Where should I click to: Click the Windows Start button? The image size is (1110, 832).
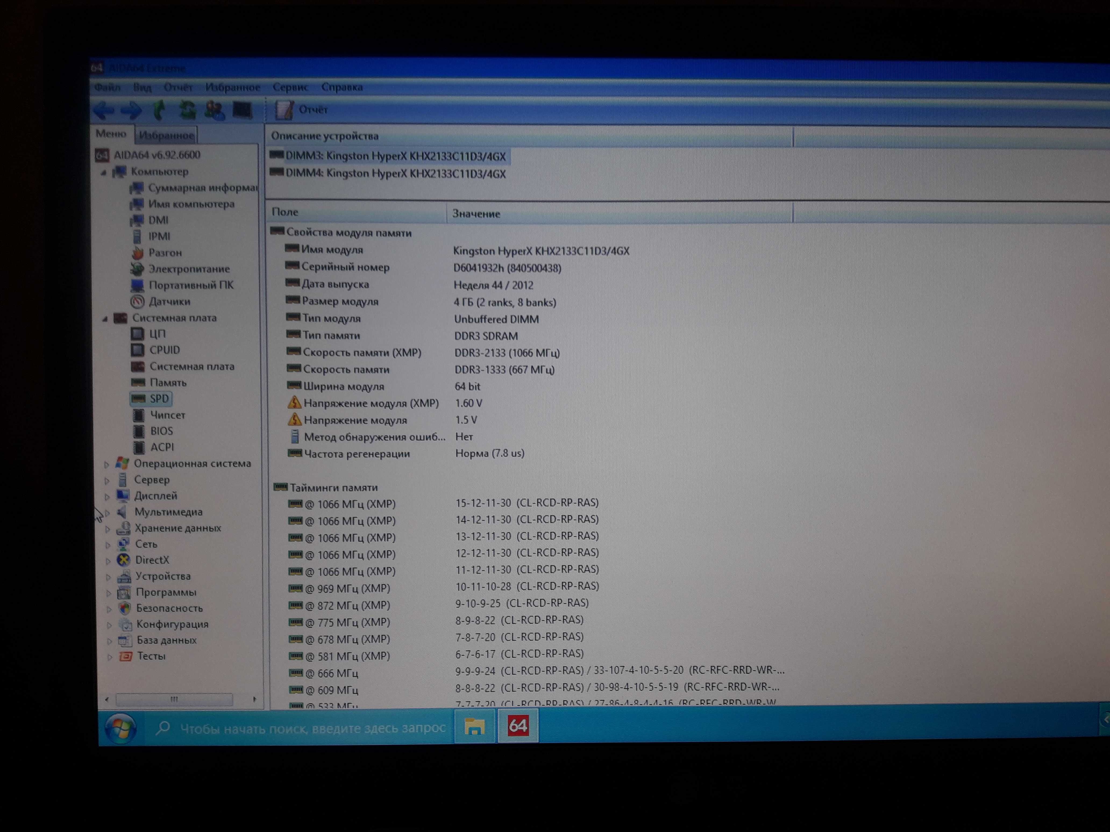(120, 728)
